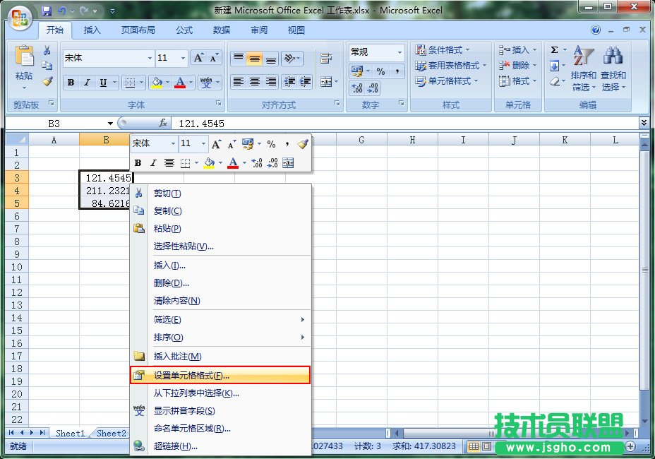
Task: Click the Name Box showing B3
Action: 53,122
